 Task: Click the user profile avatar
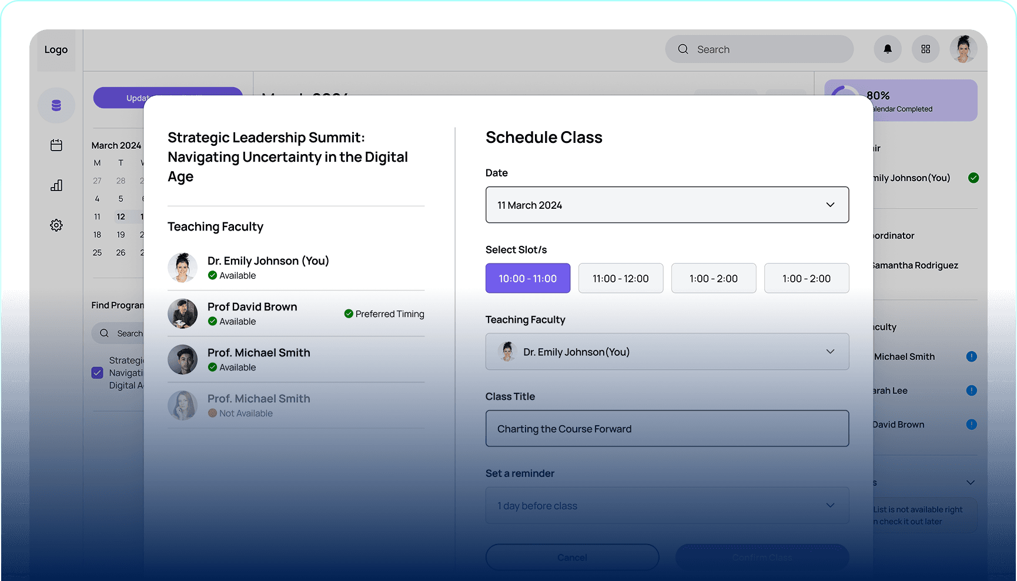[x=964, y=49]
